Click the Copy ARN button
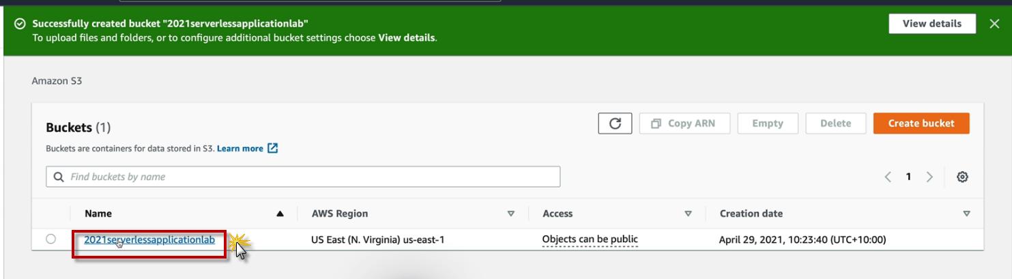 (x=684, y=123)
